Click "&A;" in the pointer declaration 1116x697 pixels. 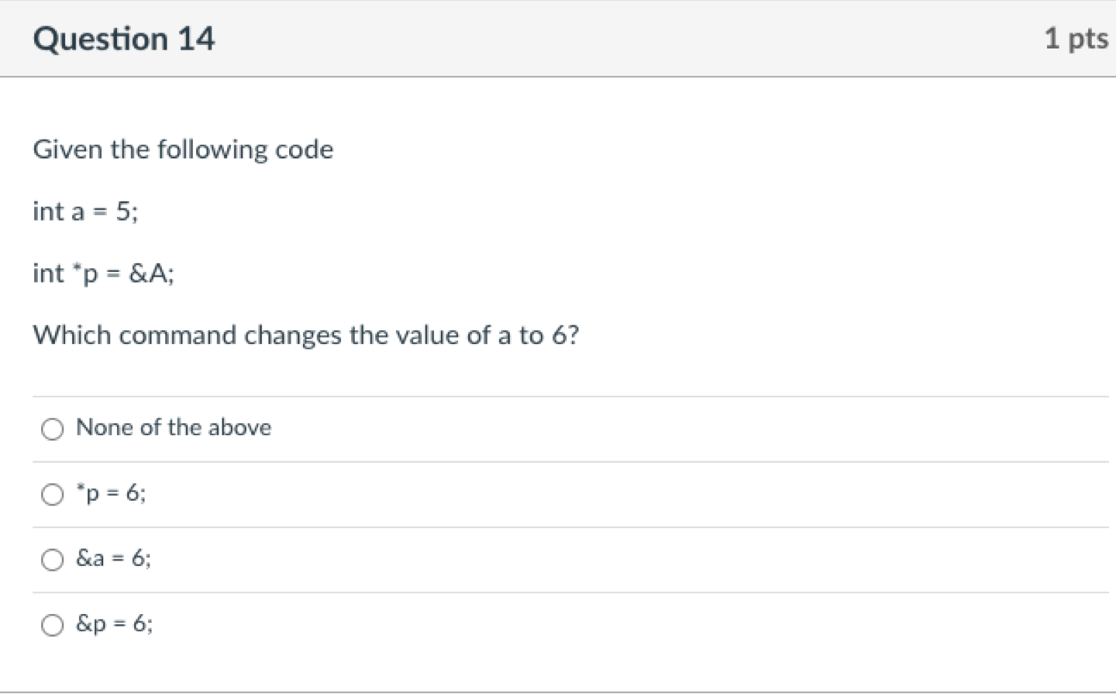(x=152, y=273)
